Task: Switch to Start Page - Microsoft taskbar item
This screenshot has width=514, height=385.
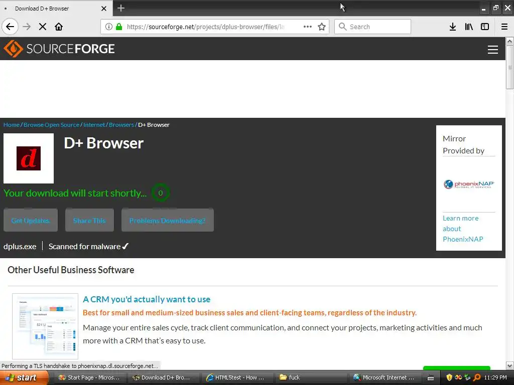Action: [x=88, y=377]
